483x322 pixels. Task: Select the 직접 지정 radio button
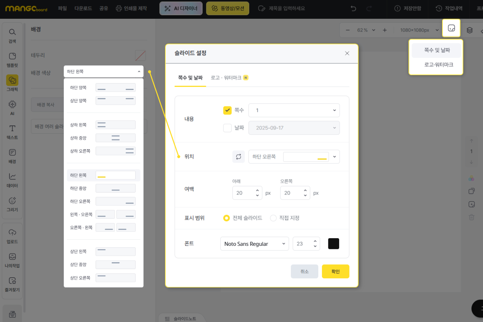pos(273,218)
